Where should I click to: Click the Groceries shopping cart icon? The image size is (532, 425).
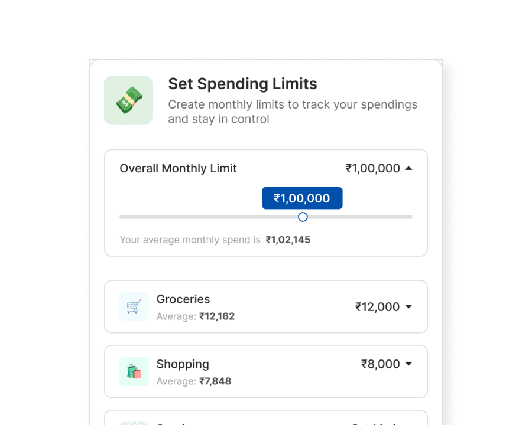click(x=134, y=307)
